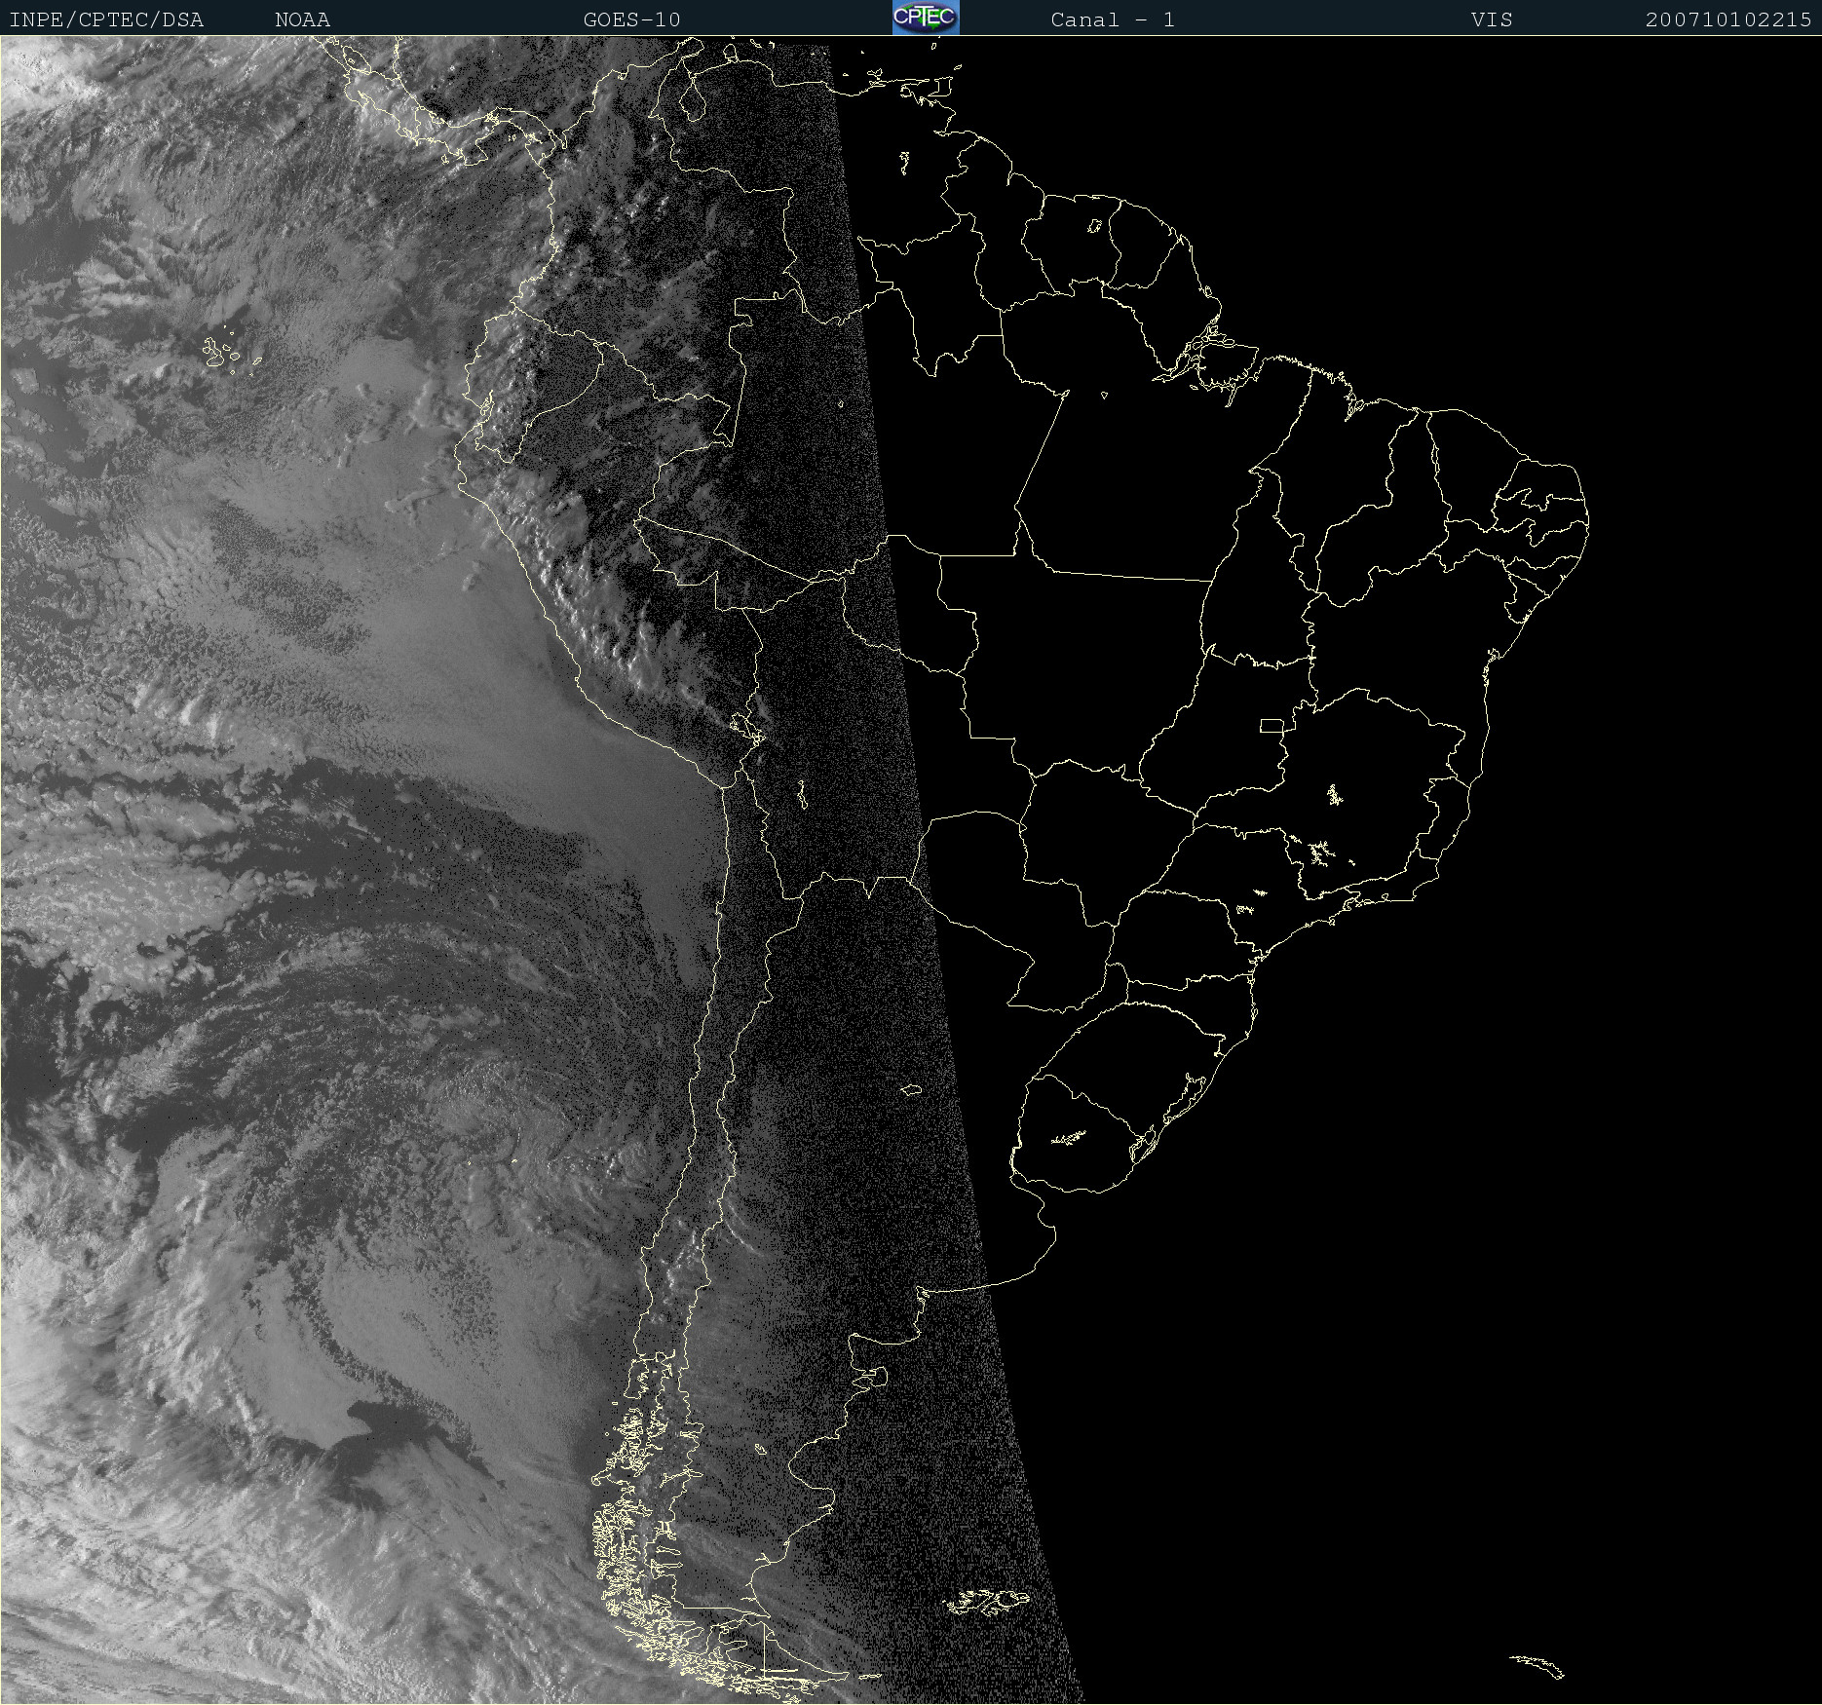Click the NOAA label in header

(302, 19)
